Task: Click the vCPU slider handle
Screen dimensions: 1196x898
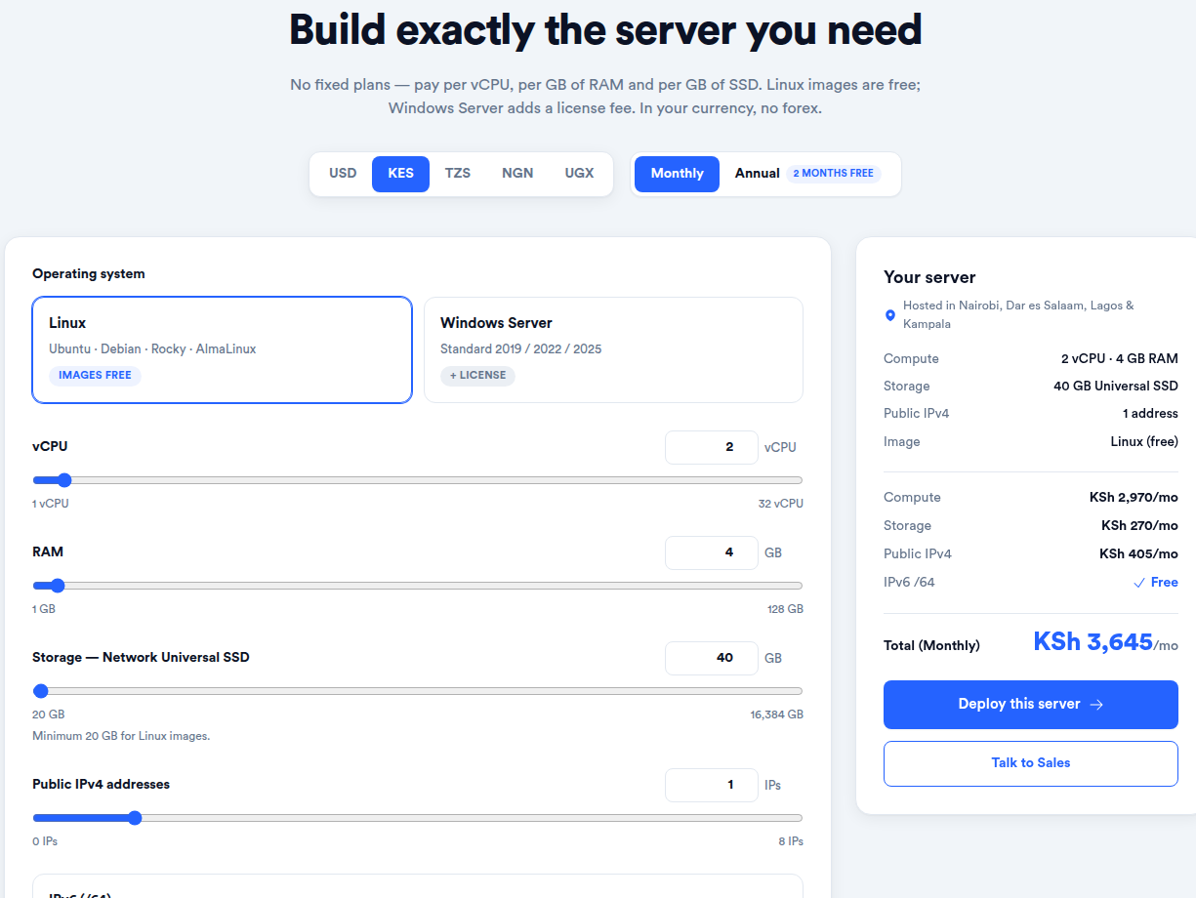Action: (64, 480)
